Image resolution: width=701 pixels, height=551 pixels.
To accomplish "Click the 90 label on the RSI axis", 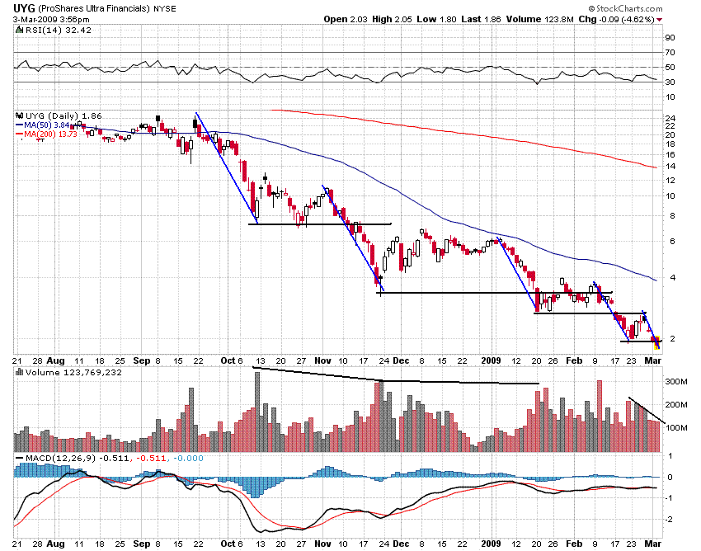I will tap(670, 38).
